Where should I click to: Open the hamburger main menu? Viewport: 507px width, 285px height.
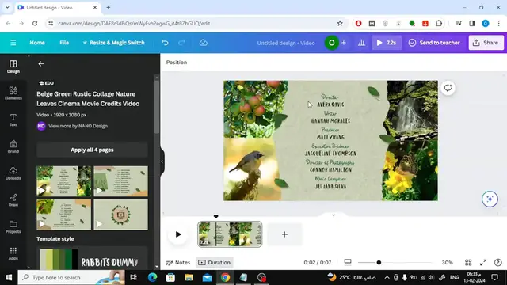click(x=13, y=43)
